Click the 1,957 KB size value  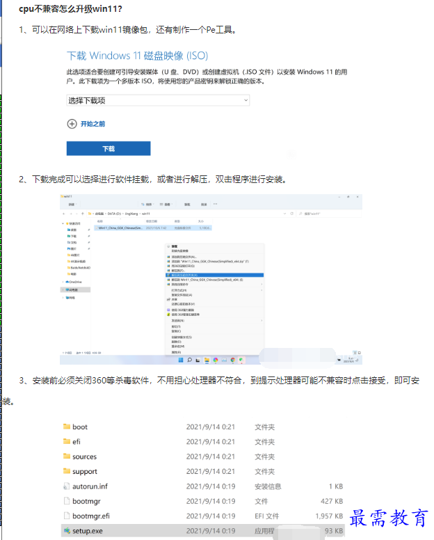click(329, 516)
